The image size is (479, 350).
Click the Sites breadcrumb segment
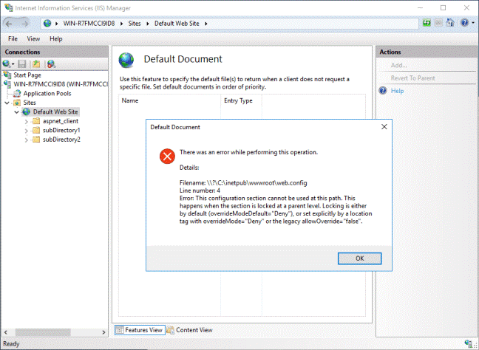[x=135, y=24]
